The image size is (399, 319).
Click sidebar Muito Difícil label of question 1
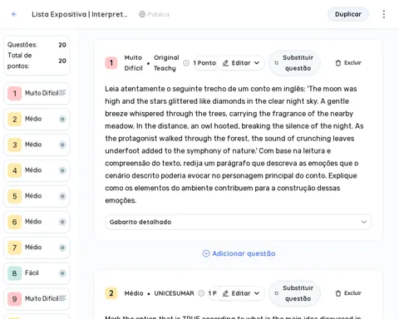[42, 93]
